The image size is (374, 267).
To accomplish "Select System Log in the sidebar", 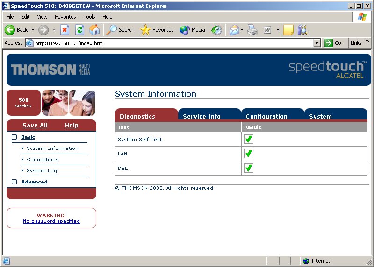I will [x=42, y=171].
